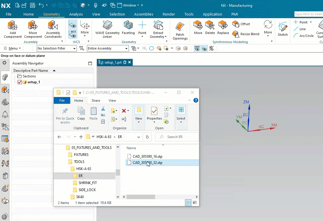Switch Explorer to details view
323x221 pixels.
tap(188, 203)
